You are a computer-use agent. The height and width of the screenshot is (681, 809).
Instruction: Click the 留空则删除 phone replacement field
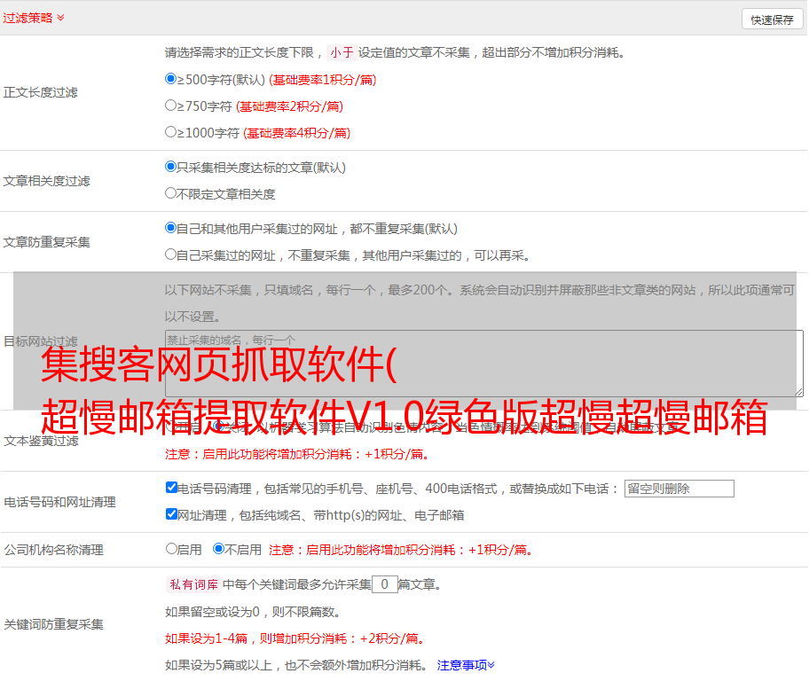[x=679, y=489]
